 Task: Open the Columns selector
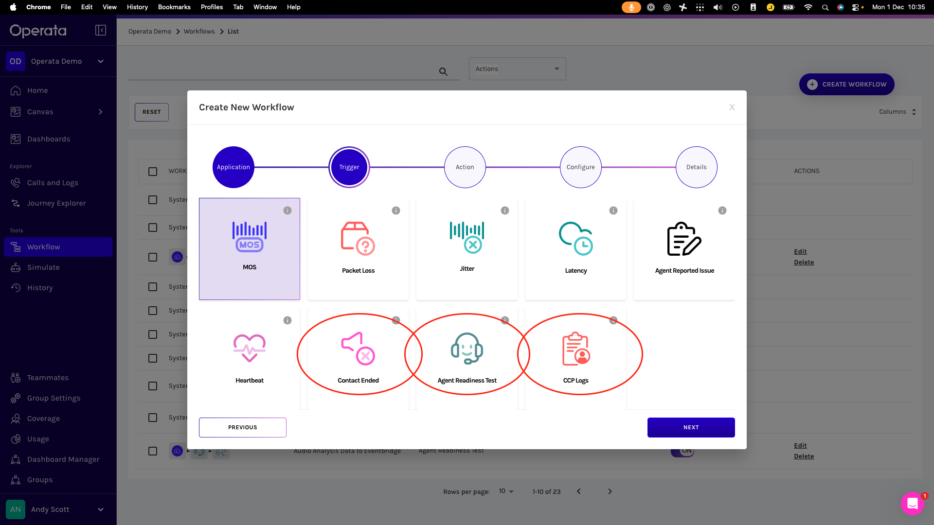pyautogui.click(x=898, y=112)
